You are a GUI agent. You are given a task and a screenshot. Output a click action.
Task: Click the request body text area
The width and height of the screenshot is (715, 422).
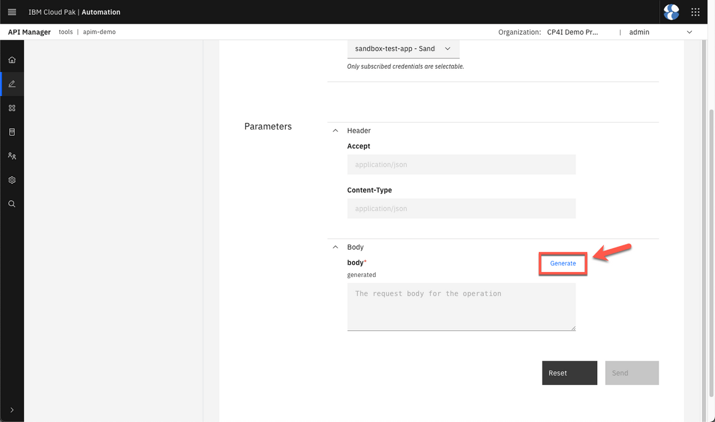[x=461, y=307]
